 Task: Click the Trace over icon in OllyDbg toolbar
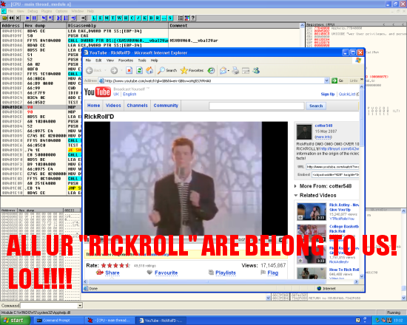coord(65,18)
